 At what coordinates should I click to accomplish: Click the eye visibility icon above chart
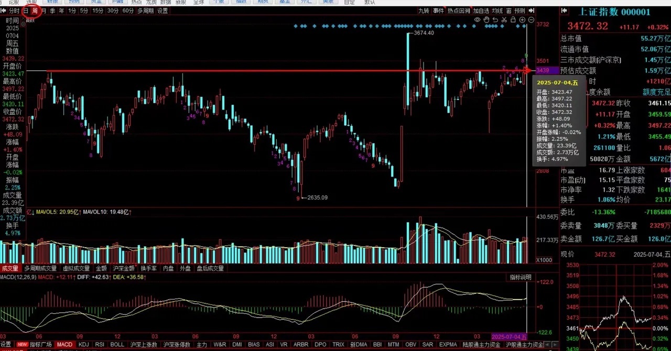477,20
